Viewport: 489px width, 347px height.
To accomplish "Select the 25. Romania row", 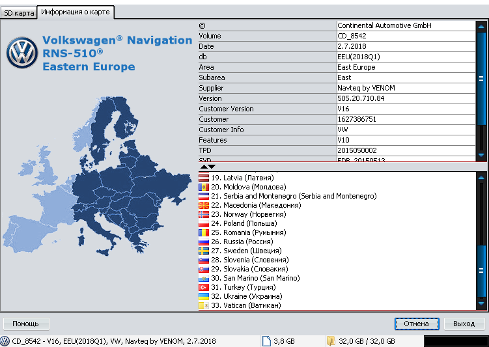I will (337, 232).
